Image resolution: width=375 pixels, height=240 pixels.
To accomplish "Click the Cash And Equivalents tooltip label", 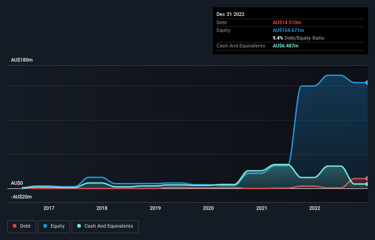I will 241,46.
